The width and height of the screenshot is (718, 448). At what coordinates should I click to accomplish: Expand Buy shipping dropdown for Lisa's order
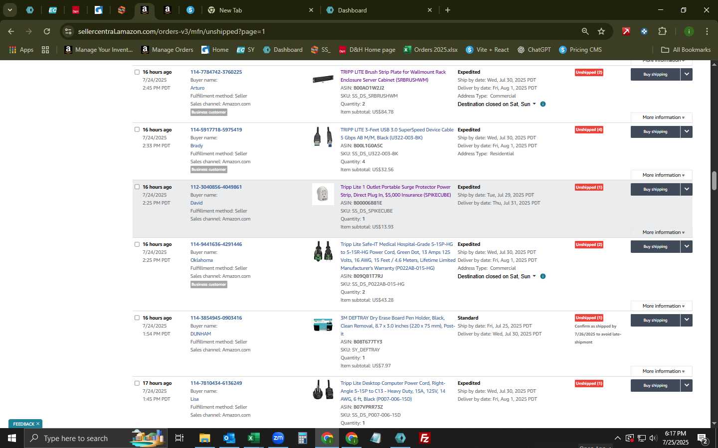[x=687, y=385]
